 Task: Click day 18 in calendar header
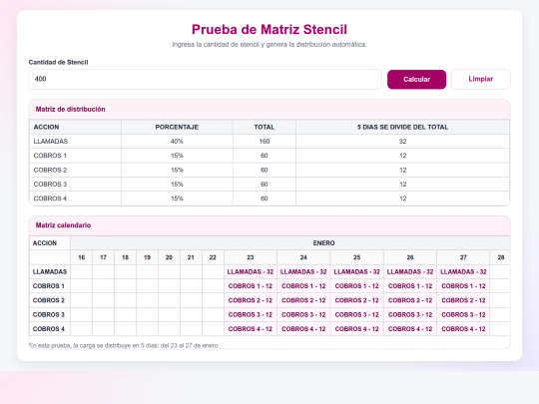125,257
